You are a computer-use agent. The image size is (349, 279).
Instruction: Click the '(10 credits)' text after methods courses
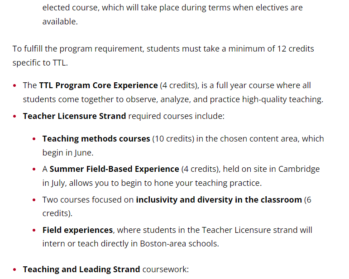click(173, 139)
